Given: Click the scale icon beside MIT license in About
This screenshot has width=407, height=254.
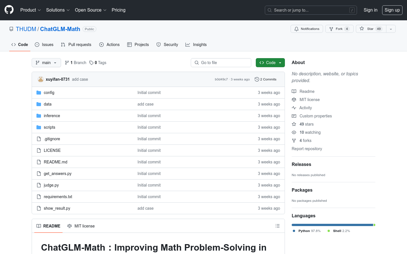Looking at the screenshot, I should pyautogui.click(x=294, y=100).
